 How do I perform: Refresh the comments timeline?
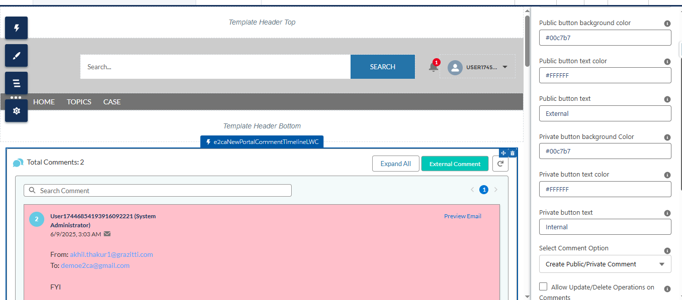500,164
